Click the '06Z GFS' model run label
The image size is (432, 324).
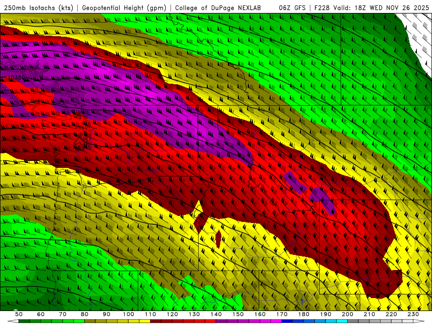292,8
